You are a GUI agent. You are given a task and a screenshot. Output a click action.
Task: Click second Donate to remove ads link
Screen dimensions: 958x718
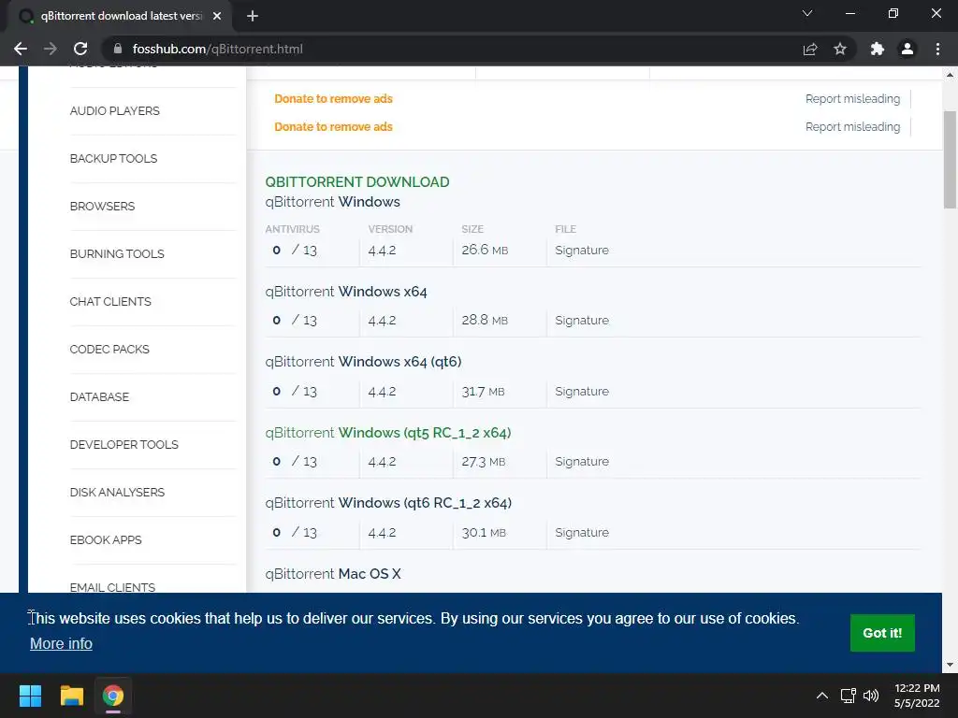[x=333, y=127]
